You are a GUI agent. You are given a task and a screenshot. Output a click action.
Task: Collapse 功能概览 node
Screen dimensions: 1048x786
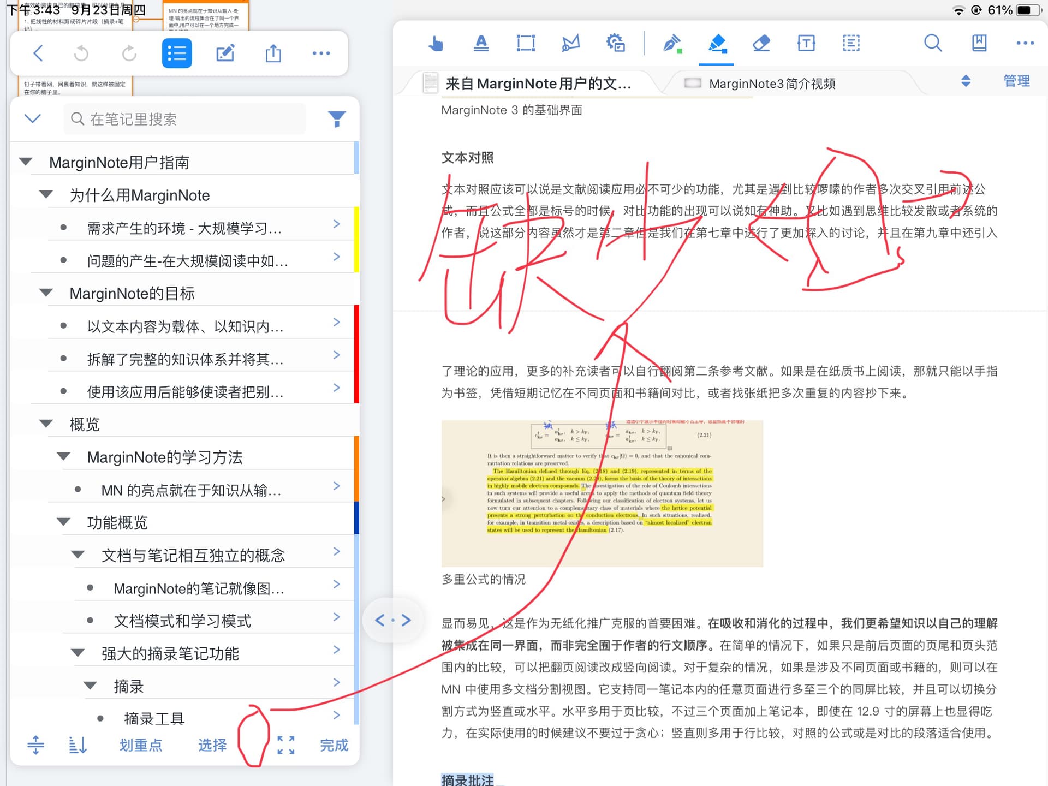tap(64, 522)
